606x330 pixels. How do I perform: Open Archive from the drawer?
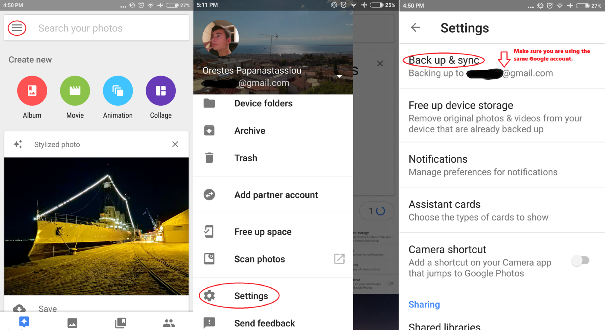(x=273, y=131)
